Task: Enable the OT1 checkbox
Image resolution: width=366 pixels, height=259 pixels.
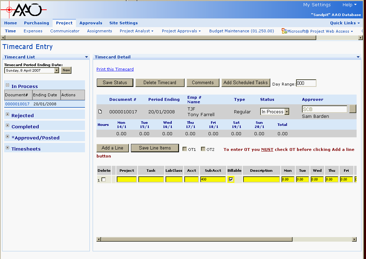Action: pos(185,149)
